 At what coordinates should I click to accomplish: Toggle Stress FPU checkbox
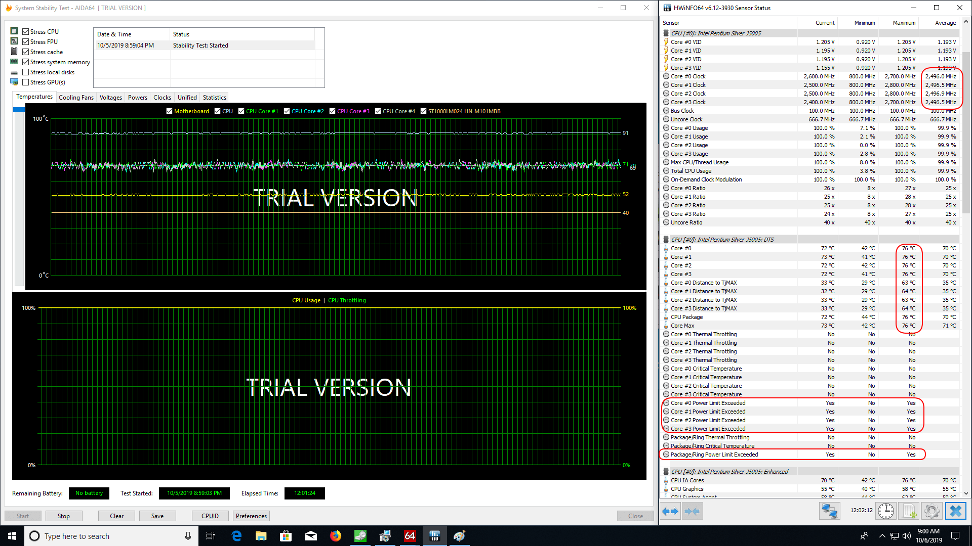pos(26,41)
